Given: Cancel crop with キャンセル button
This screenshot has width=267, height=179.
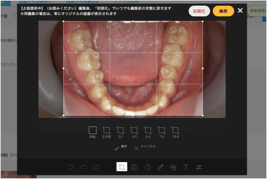Looking at the screenshot, I should 145,148.
